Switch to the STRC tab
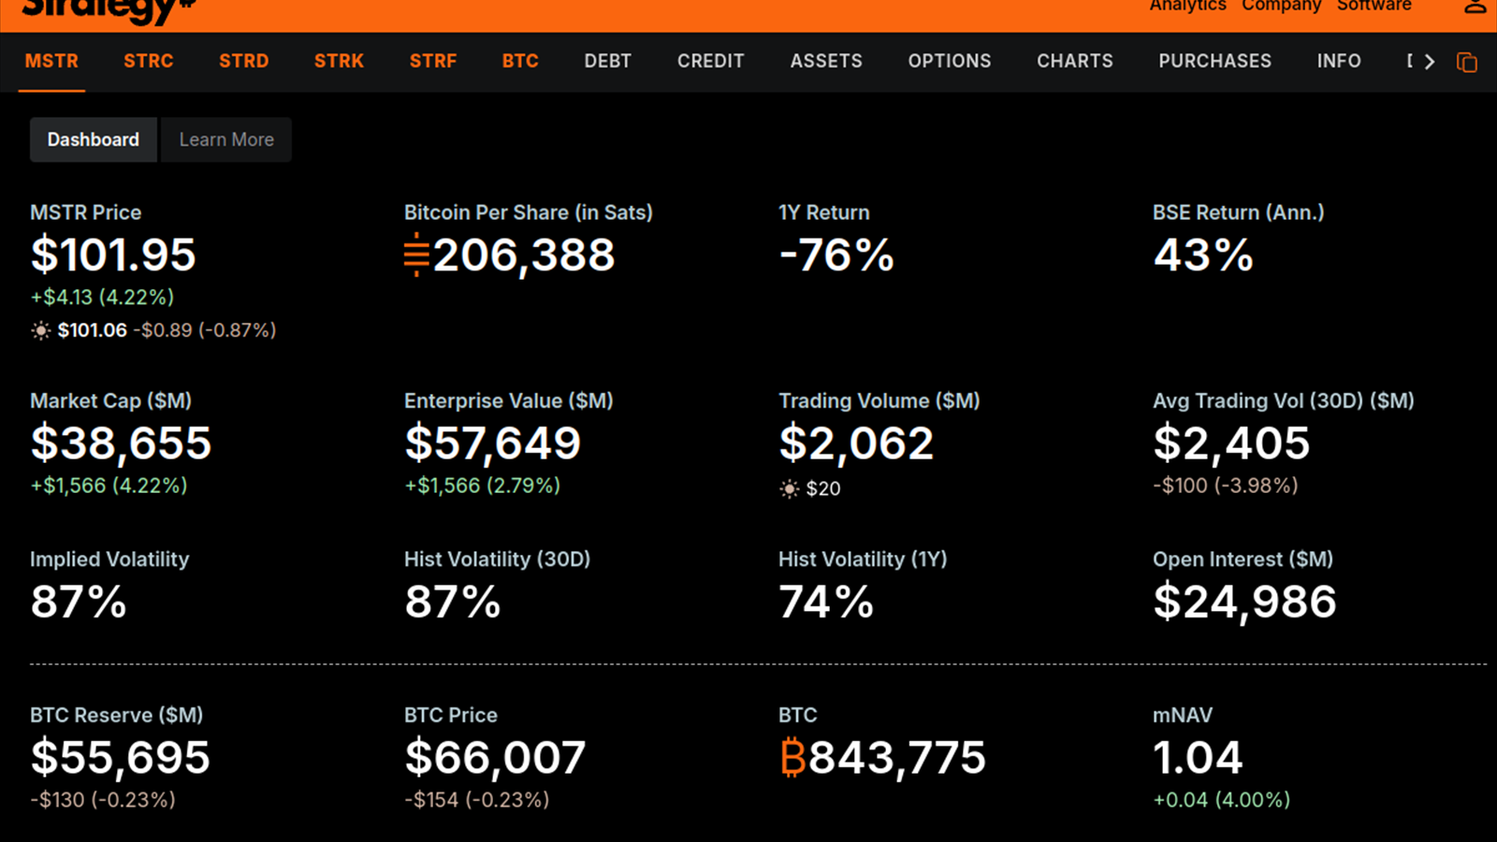This screenshot has height=842, width=1497. [x=149, y=61]
